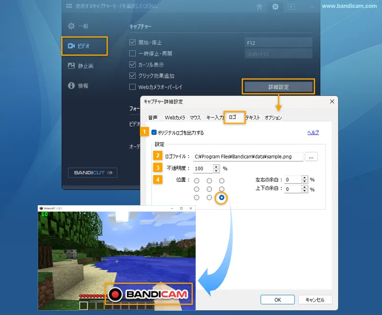The height and width of the screenshot is (315, 382).
Task: Toggle the 開始・停止 hotkey checkbox
Action: tap(132, 42)
